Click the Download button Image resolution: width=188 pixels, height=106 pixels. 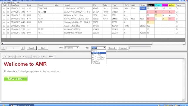tap(123, 48)
